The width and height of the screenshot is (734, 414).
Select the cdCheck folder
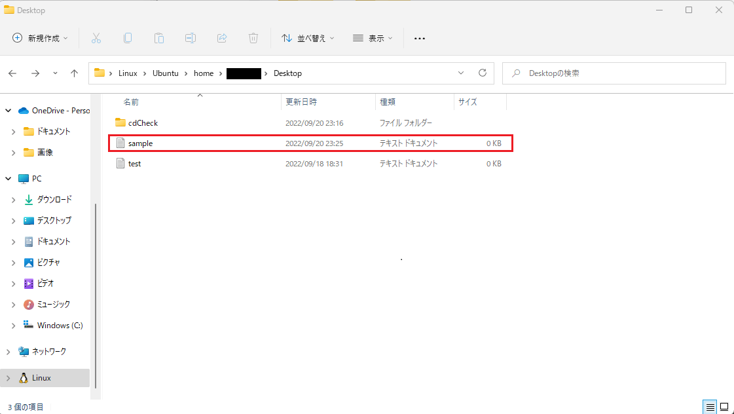[143, 123]
